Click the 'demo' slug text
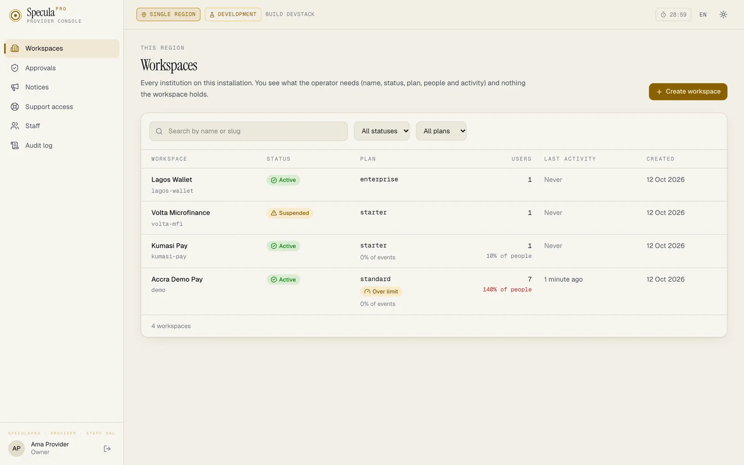744x465 pixels. 158,290
